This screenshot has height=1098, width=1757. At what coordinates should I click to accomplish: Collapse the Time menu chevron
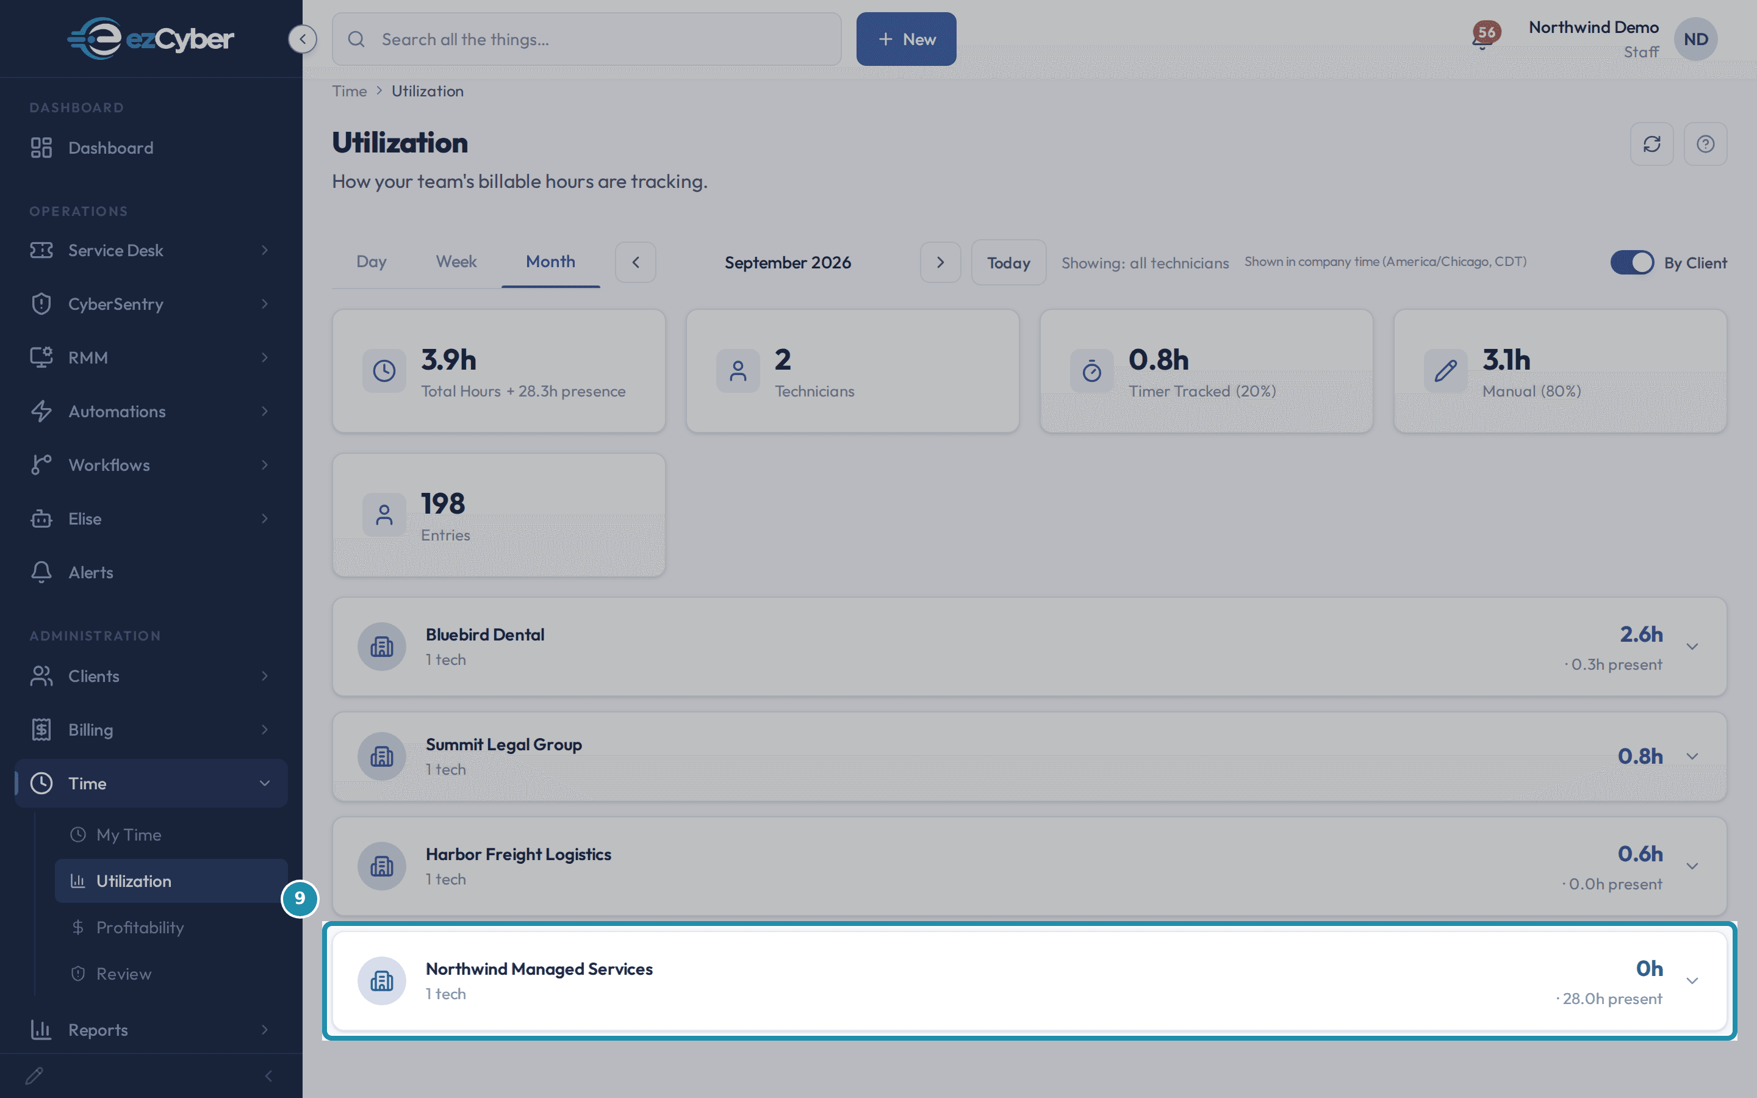click(265, 784)
